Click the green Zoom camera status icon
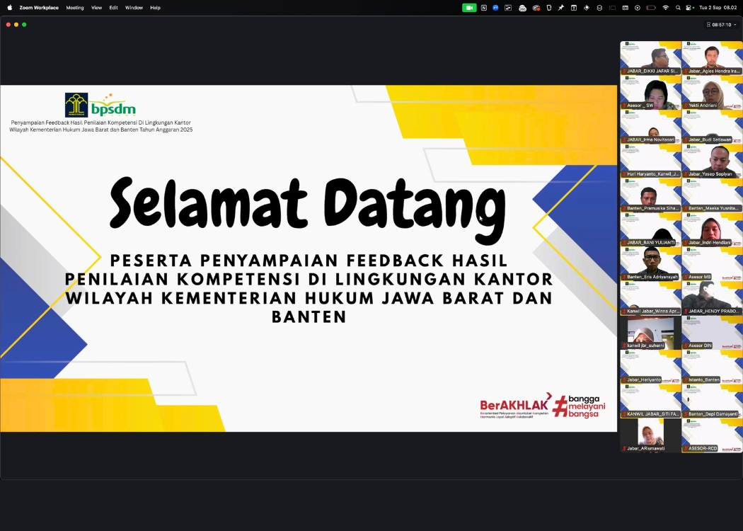The width and height of the screenshot is (743, 531). [469, 8]
